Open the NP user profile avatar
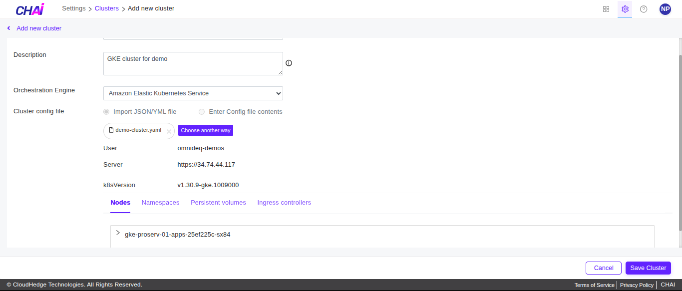 (665, 9)
